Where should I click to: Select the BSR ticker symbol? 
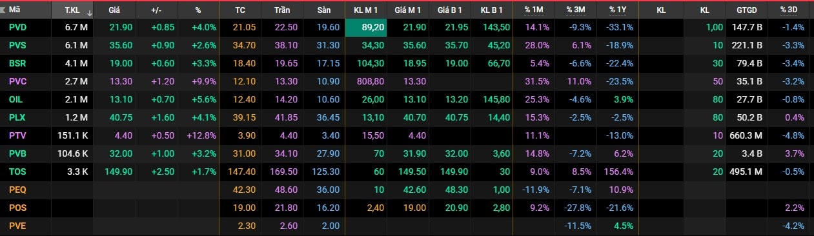coord(18,64)
